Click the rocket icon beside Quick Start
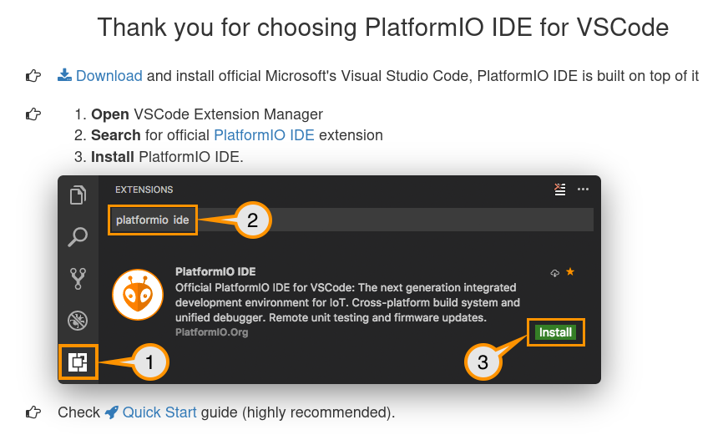The image size is (728, 440). click(x=112, y=412)
